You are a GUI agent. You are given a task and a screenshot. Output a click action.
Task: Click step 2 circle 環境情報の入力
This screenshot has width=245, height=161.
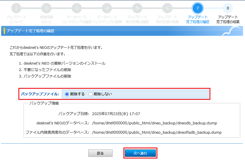point(47,8)
